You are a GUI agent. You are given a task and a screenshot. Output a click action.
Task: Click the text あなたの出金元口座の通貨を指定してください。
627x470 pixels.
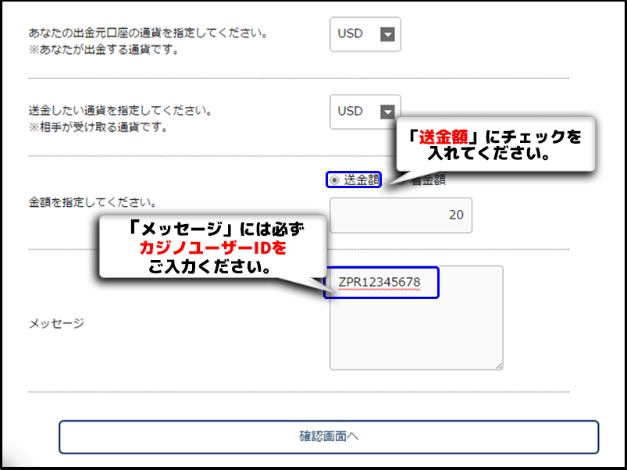click(x=148, y=33)
